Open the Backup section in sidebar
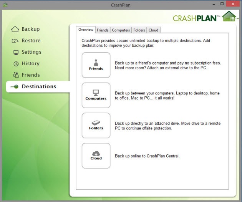This screenshot has width=242, height=202. (26, 29)
